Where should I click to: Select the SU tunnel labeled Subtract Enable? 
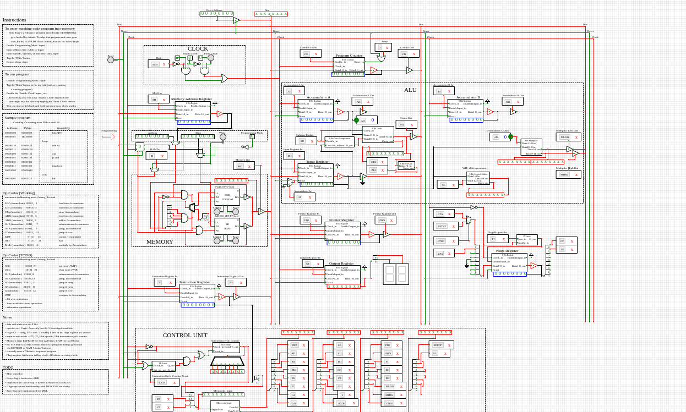point(307,141)
